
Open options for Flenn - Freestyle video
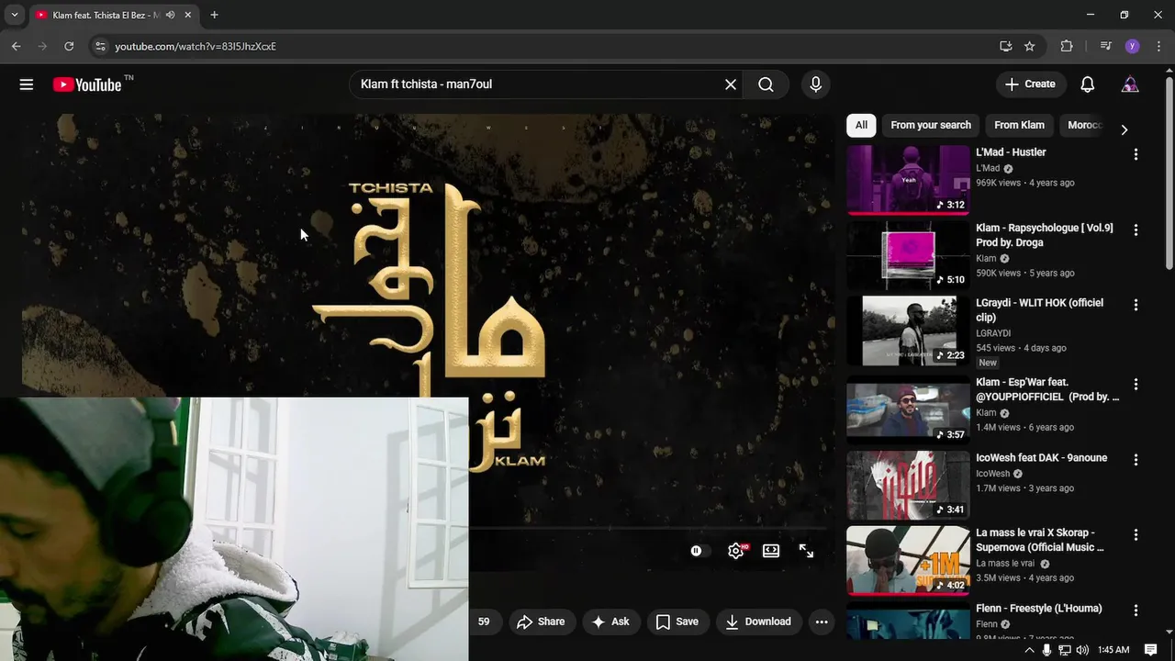pos(1136,610)
